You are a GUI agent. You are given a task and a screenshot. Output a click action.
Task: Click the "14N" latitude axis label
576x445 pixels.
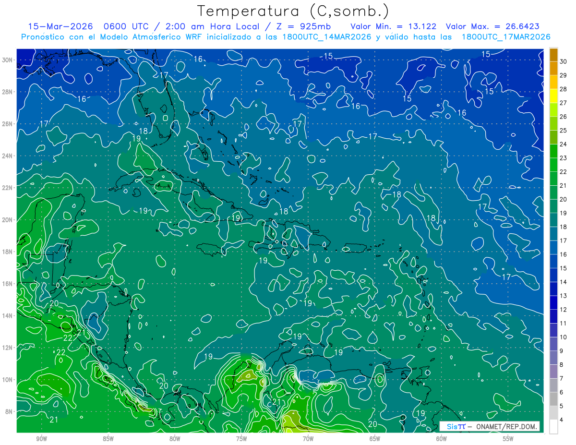(x=8, y=315)
